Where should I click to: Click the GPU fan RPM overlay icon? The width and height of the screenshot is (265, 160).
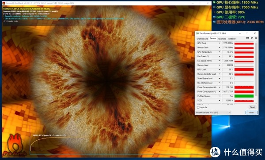[214, 22]
